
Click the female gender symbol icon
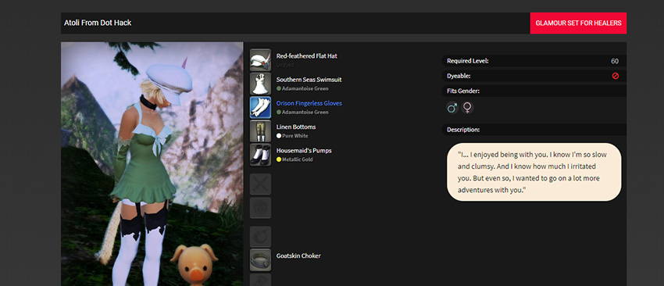pos(467,108)
